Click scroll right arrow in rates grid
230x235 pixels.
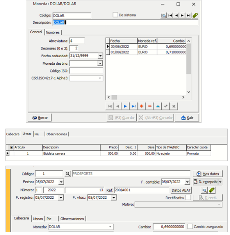tap(183, 97)
